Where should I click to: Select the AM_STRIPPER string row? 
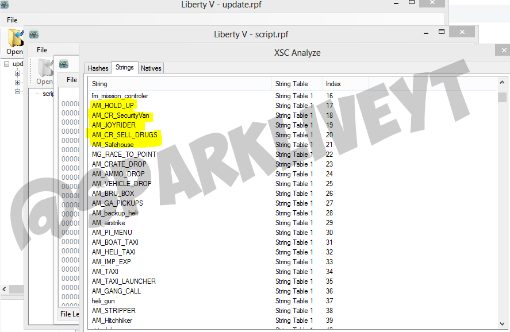[293, 311]
